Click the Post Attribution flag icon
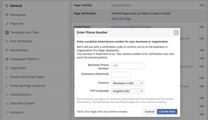This screenshot has height=120, width=208. click(x=7, y=41)
